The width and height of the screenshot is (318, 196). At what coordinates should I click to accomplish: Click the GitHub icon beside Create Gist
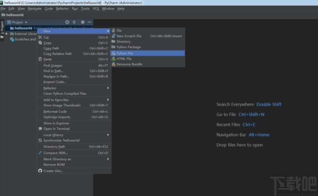click(40, 171)
